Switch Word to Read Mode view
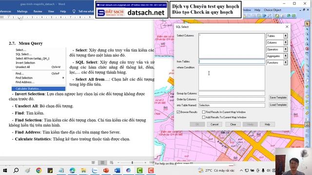The height and width of the screenshot is (175, 312). click(93, 162)
